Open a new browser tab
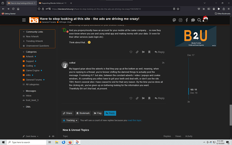Viewport: 232px width, 145px height. [71, 3]
